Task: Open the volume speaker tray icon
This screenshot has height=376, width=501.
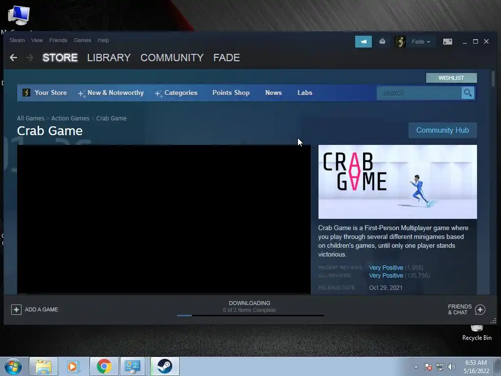Action: point(451,367)
